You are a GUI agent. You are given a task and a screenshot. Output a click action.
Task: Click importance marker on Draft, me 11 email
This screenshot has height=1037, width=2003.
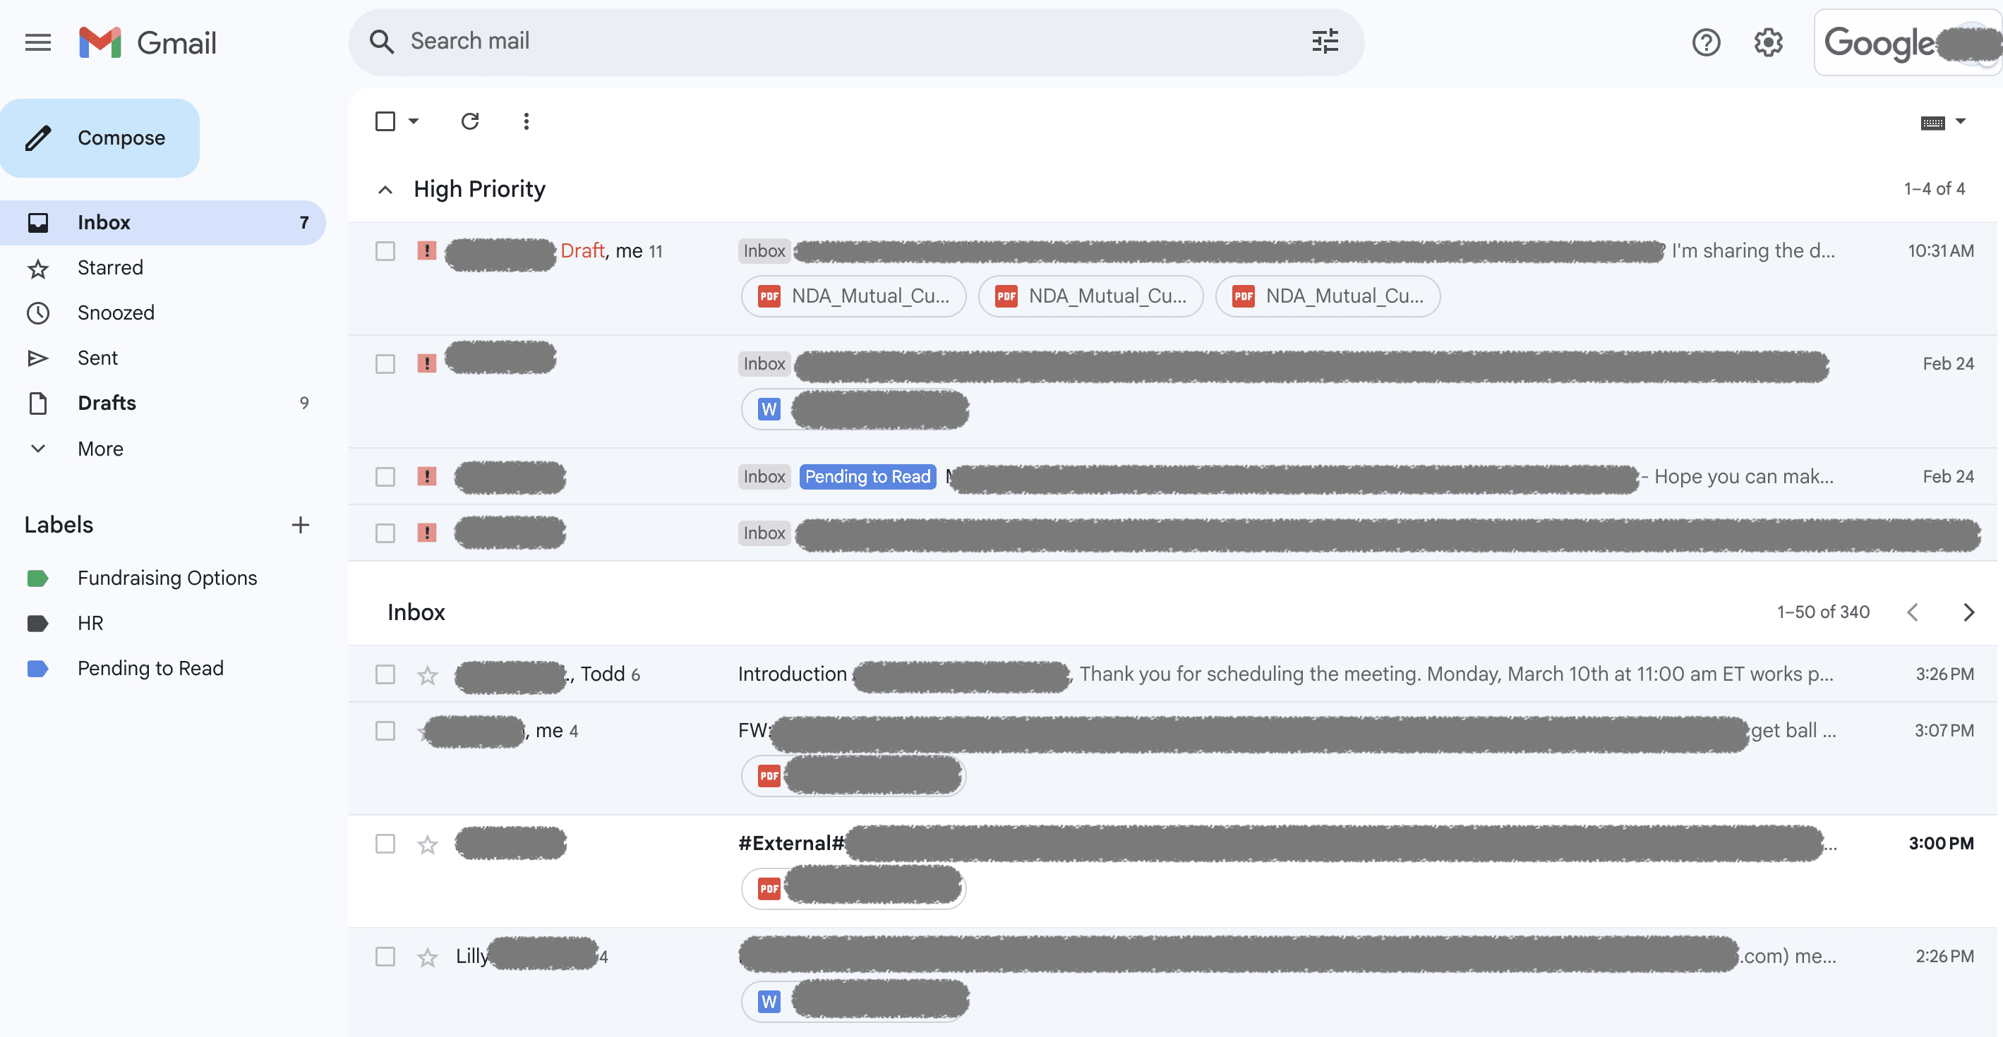pyautogui.click(x=427, y=250)
